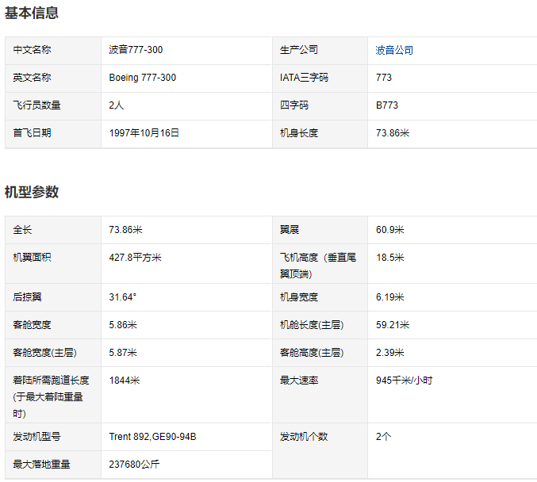Select the date 1997年10月16日

coord(144,133)
